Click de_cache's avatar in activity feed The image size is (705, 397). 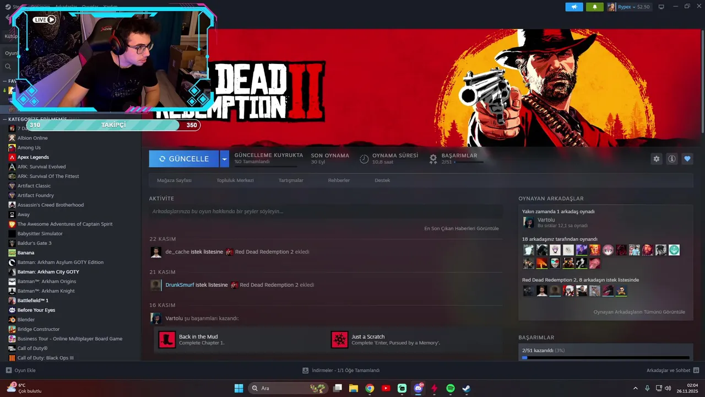[156, 252]
